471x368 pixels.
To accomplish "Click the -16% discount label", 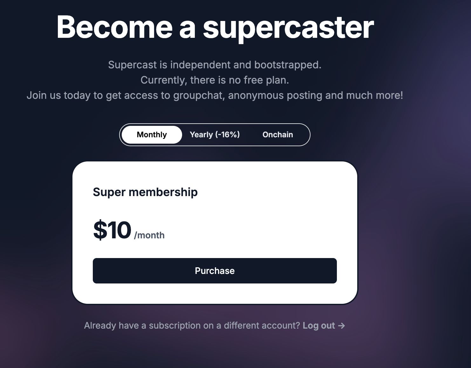I will click(x=228, y=134).
